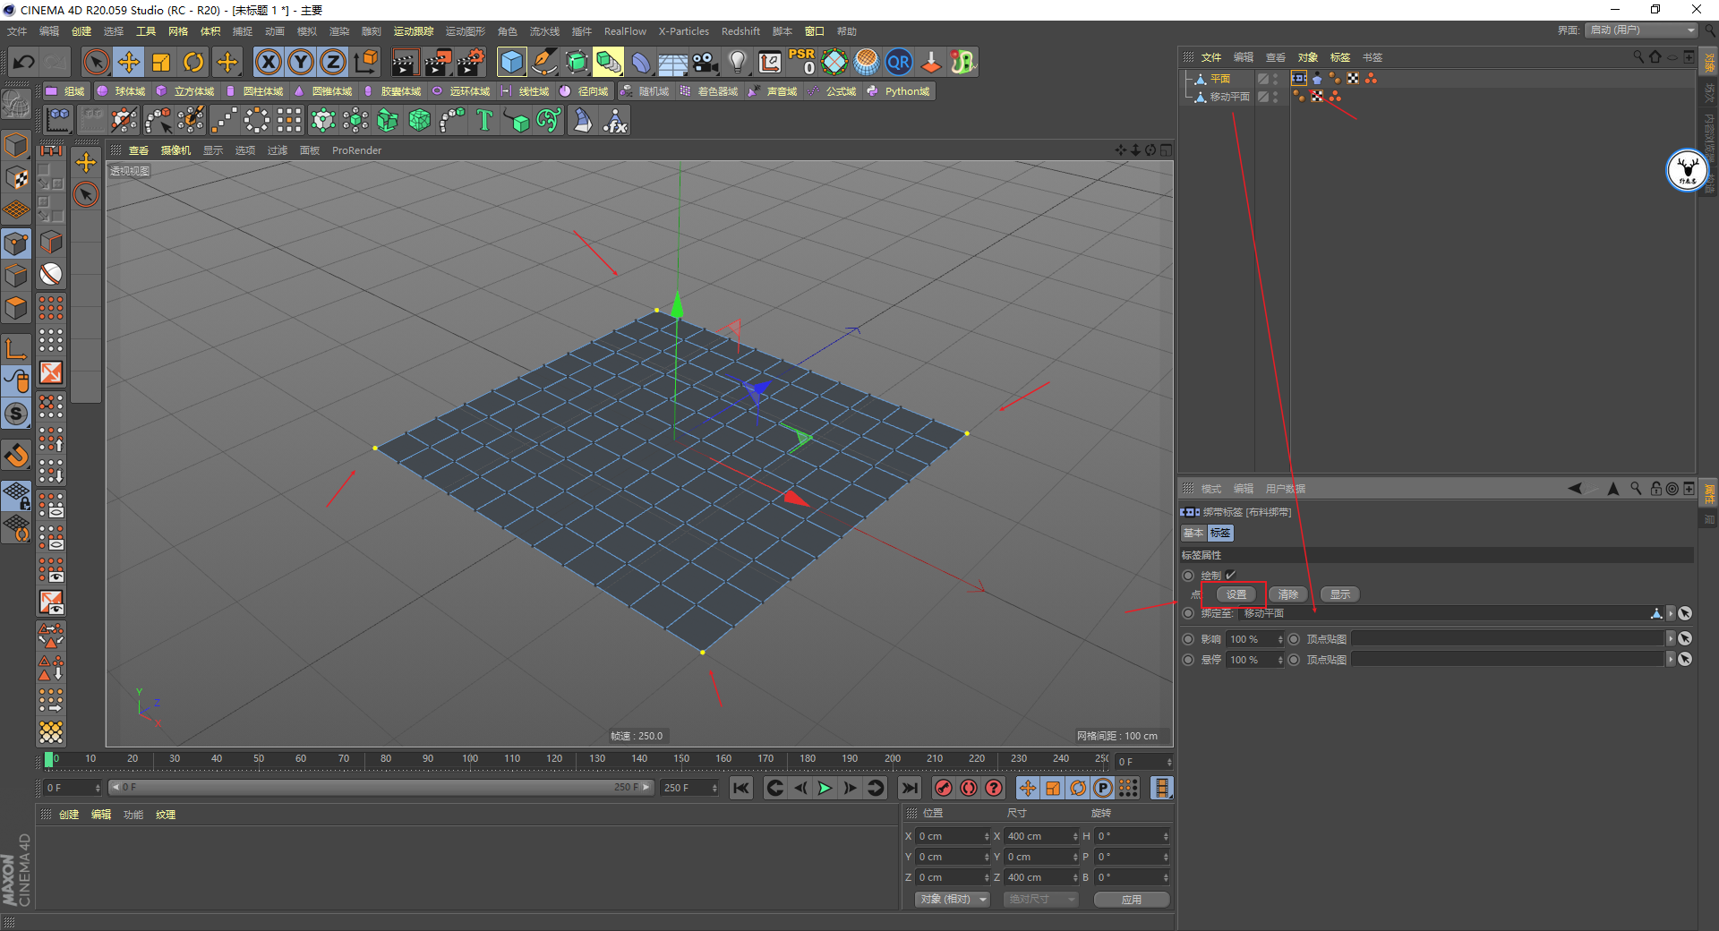Screen dimensions: 1719x931
Task: Select the Move tool in top toolbar
Action: point(129,62)
